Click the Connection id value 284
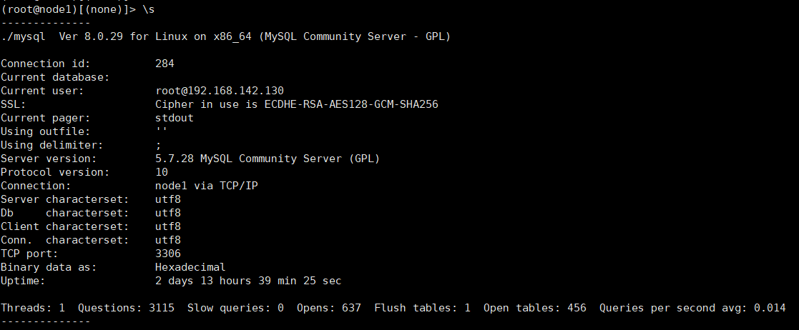Screen dimensions: 799x330 (x=165, y=64)
